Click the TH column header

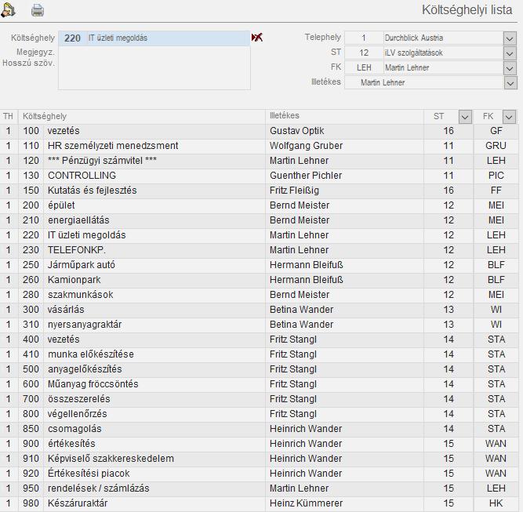[8, 116]
